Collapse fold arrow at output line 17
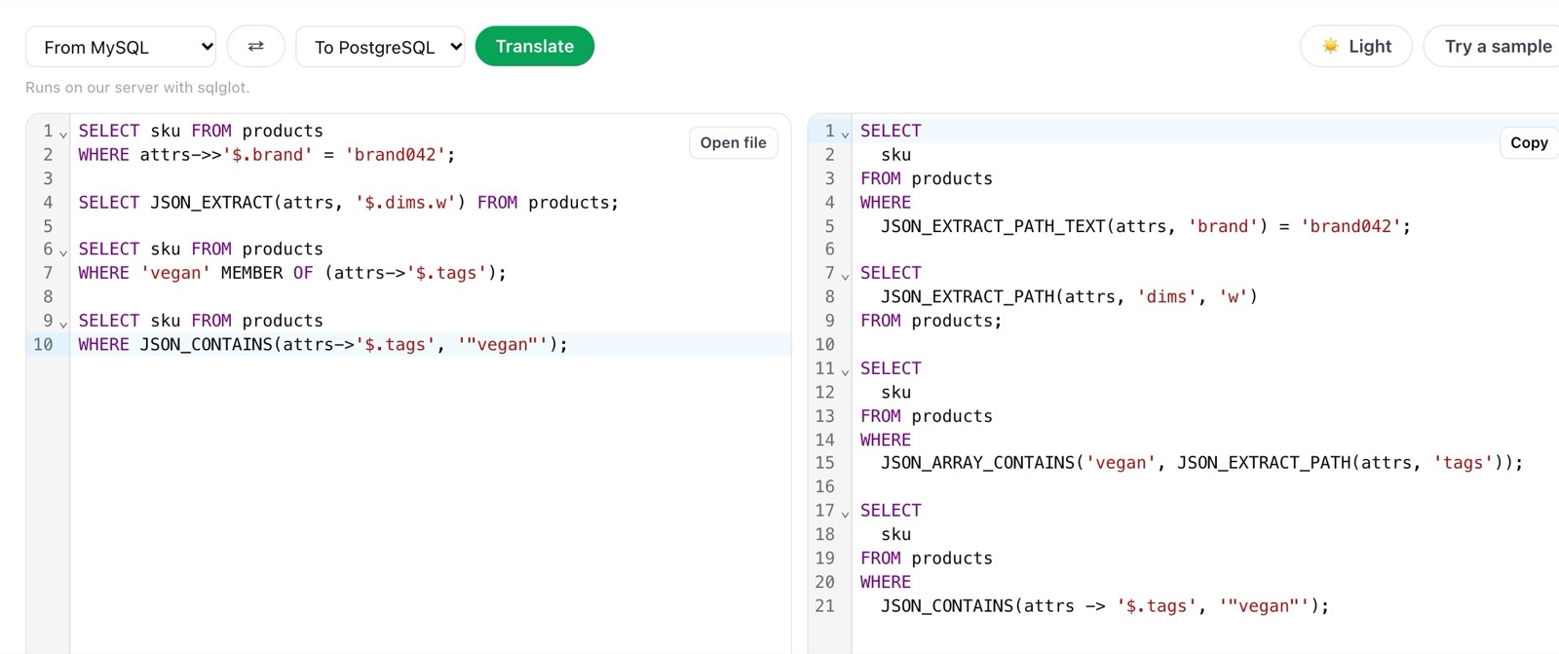 point(845,514)
